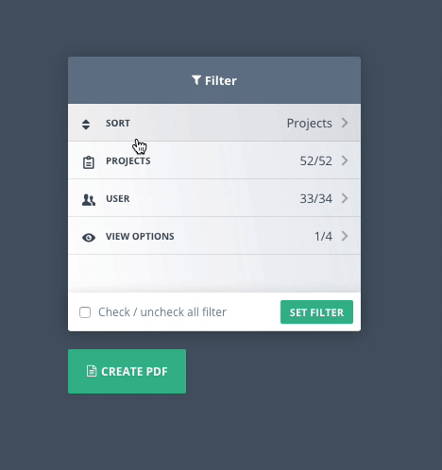Select the 'Projects' sort value
Image resolution: width=442 pixels, height=470 pixels.
tap(309, 124)
